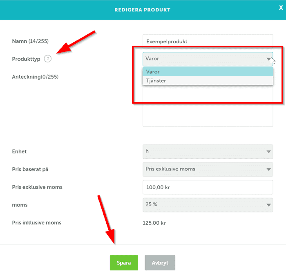Click the Namn field containing Exempelprodukt
The height and width of the screenshot is (277, 286).
point(208,41)
